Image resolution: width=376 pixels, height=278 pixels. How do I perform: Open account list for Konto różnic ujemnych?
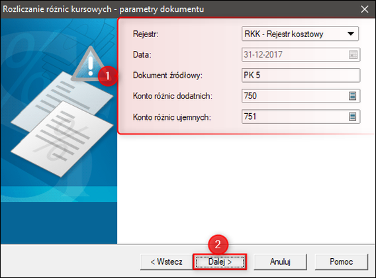click(352, 116)
